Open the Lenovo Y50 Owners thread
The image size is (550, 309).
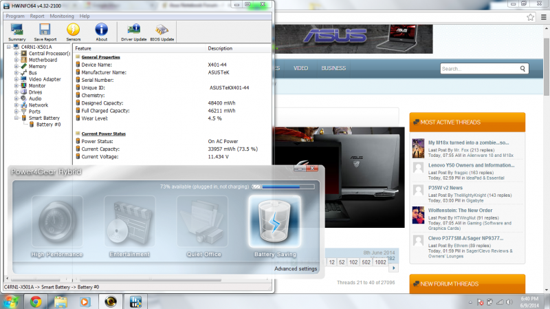pos(471,165)
